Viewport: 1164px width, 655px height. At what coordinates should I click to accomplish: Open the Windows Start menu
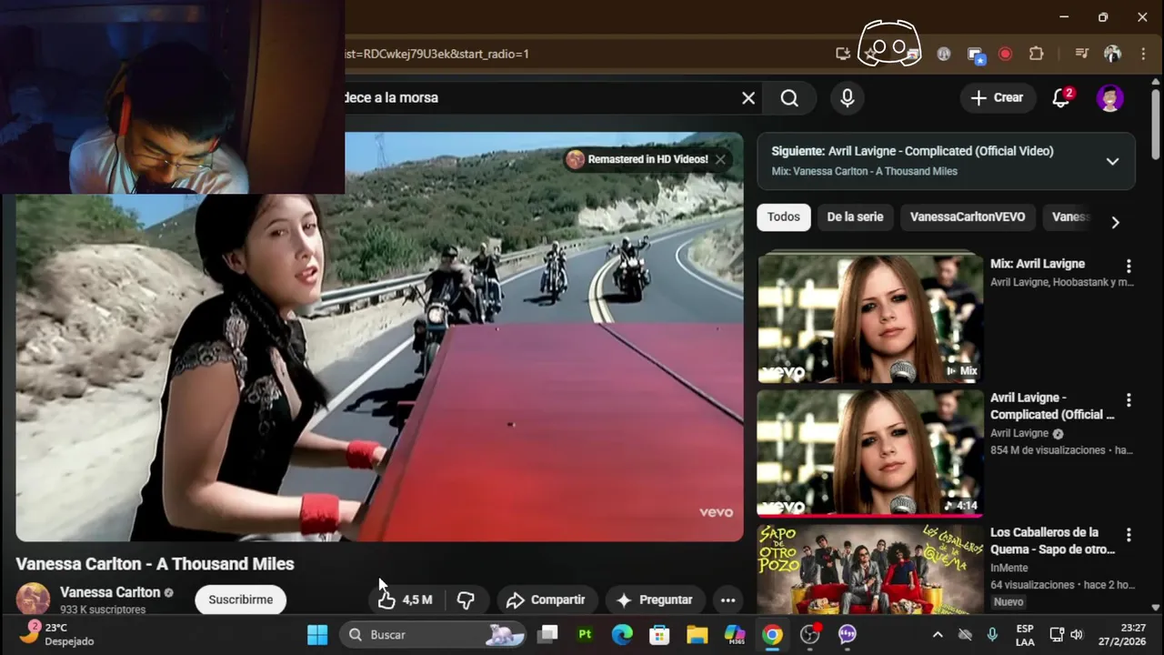click(x=317, y=634)
